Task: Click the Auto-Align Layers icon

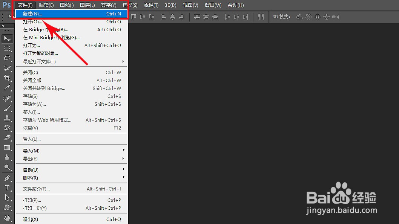Action: click(x=261, y=17)
